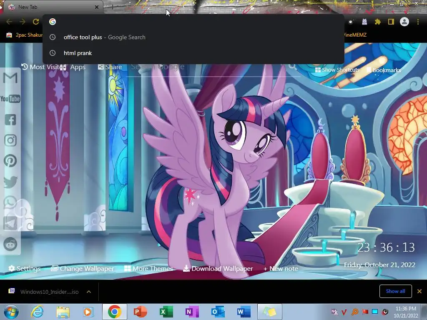Viewport: 427px width, 320px height.
Task: Close the New Tab tab
Action: click(97, 7)
